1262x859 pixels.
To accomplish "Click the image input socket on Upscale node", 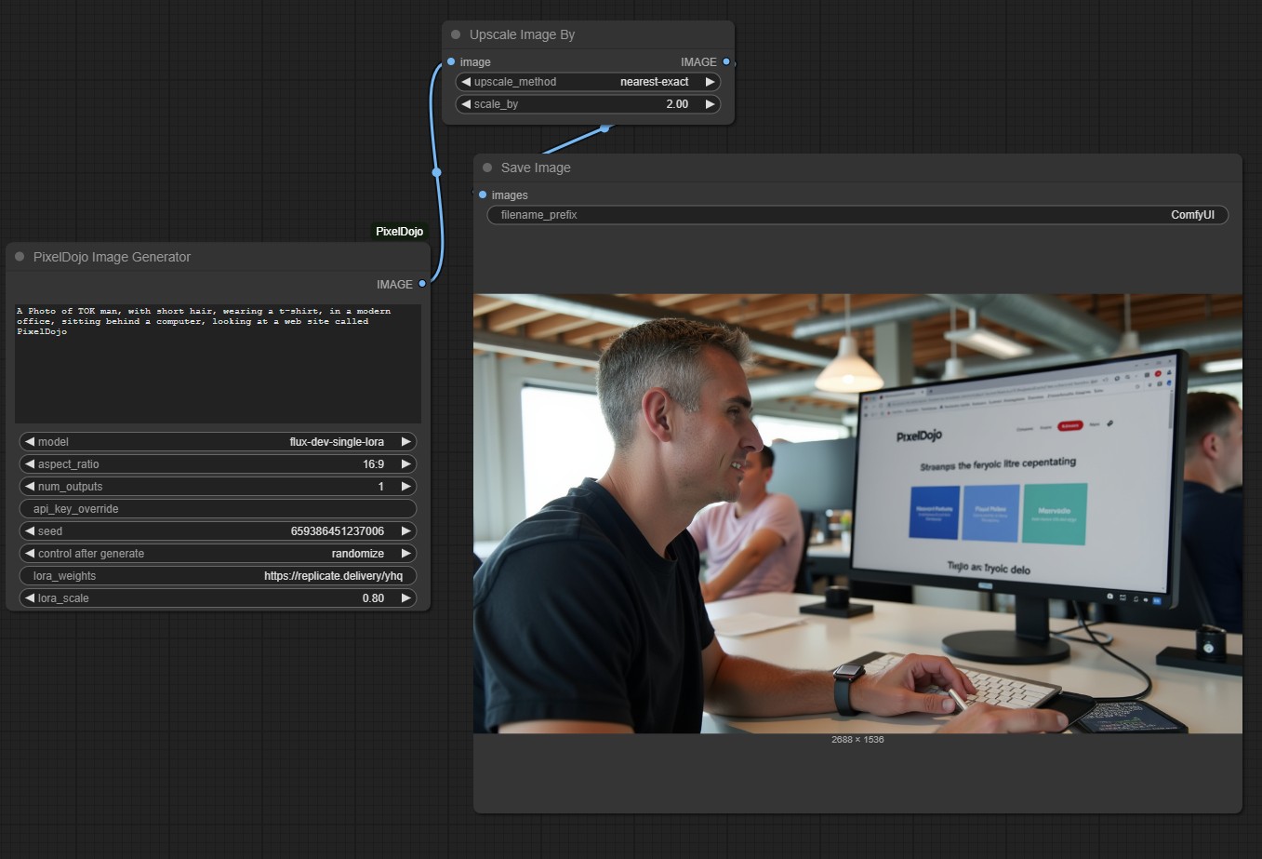I will click(x=451, y=61).
